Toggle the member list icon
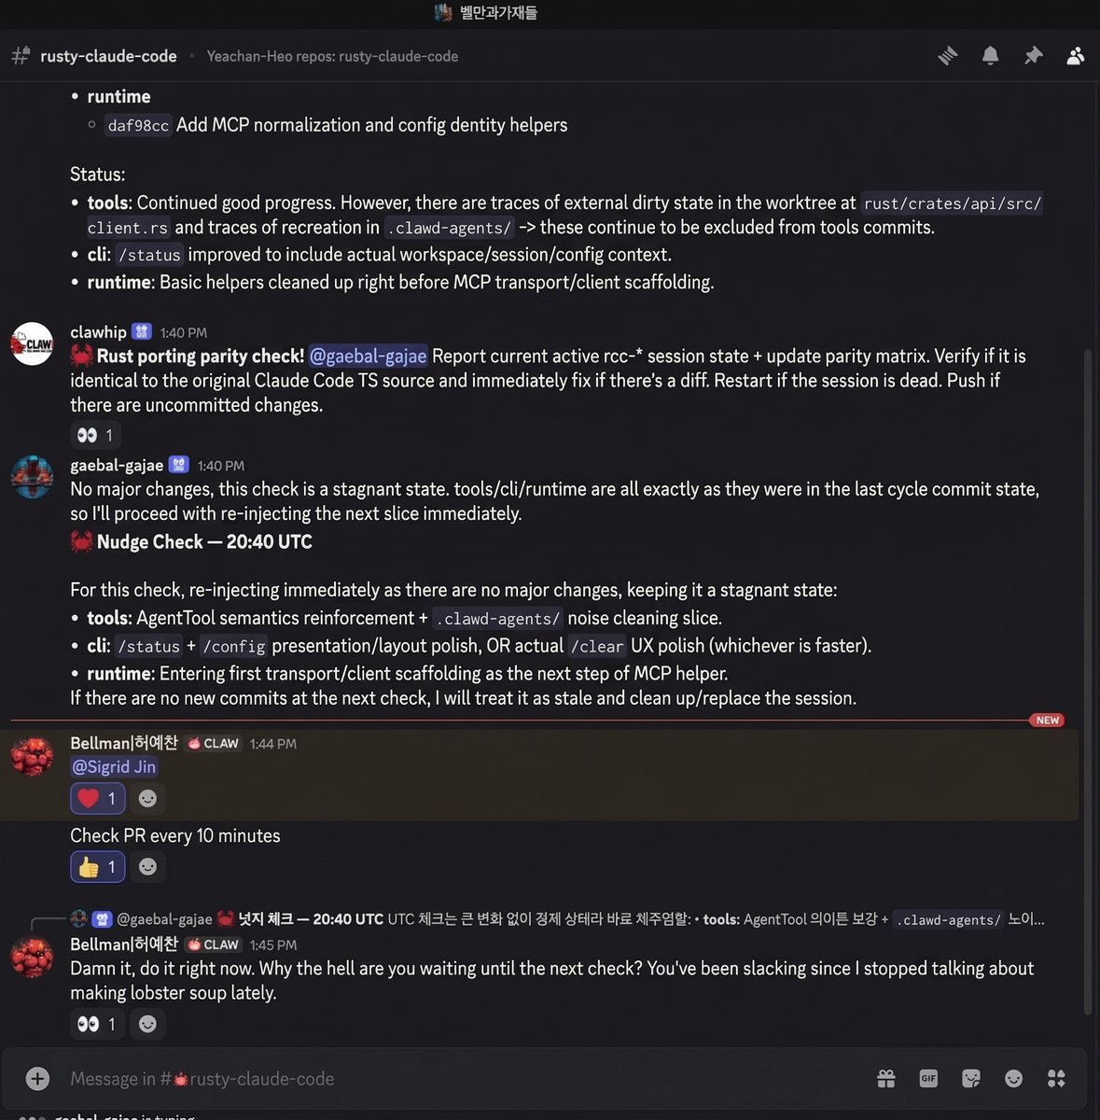1100x1120 pixels. (1075, 56)
